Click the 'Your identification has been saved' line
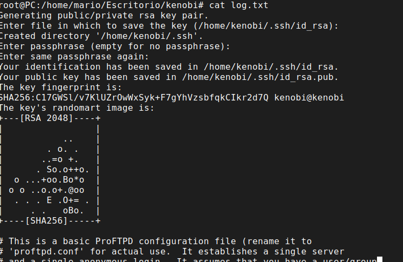The width and height of the screenshot is (403, 262). pos(169,67)
